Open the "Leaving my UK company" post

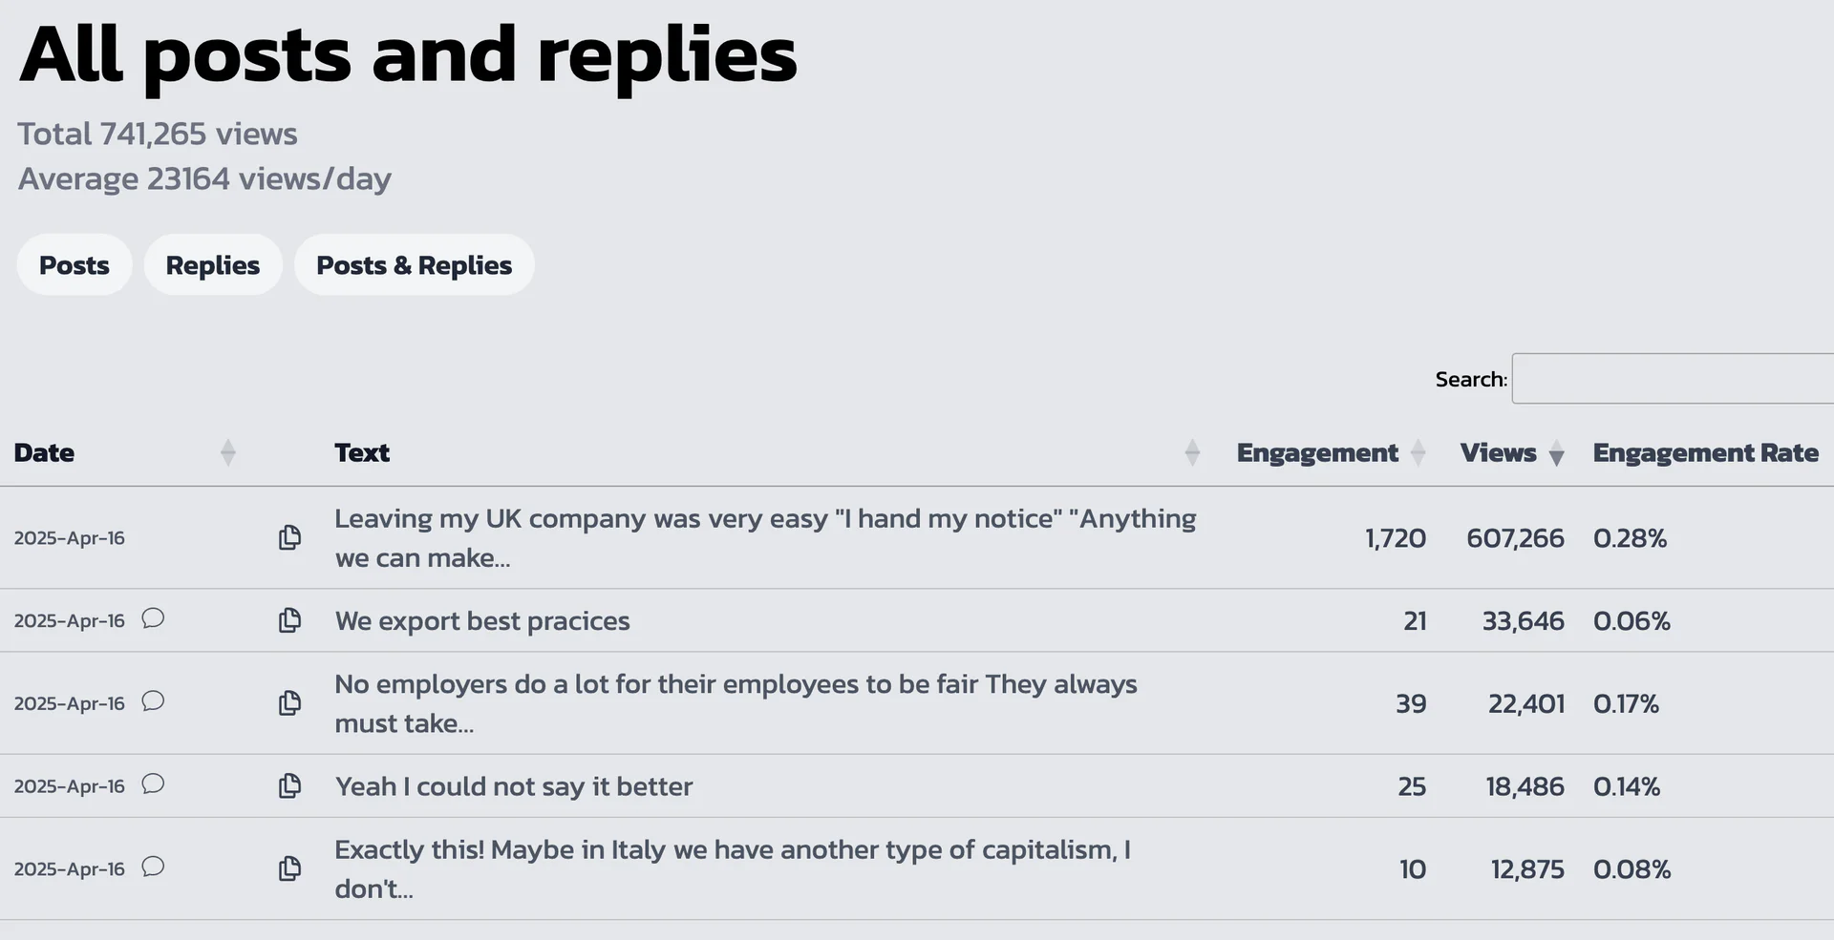pyautogui.click(x=764, y=537)
